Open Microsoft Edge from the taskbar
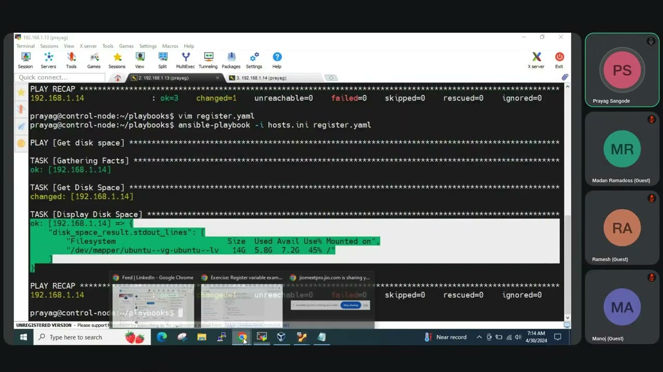The width and height of the screenshot is (663, 372). coord(162,337)
